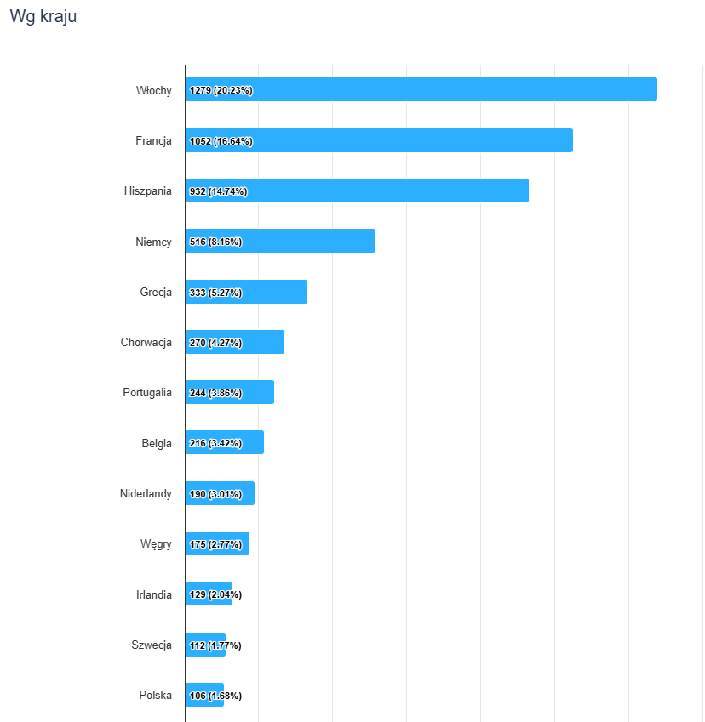This screenshot has width=705, height=722.
Task: Select the Chorwacja bar
Action: point(263,342)
